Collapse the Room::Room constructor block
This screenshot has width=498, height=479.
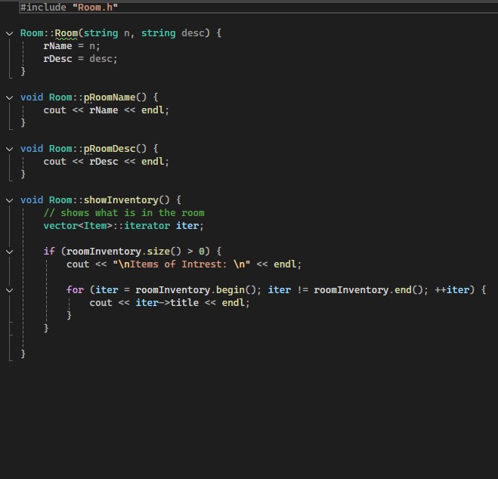point(10,33)
